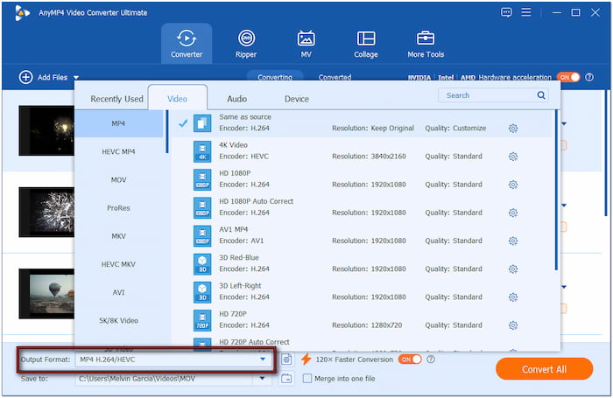Click the Add Files button label
The image size is (613, 398).
click(53, 77)
